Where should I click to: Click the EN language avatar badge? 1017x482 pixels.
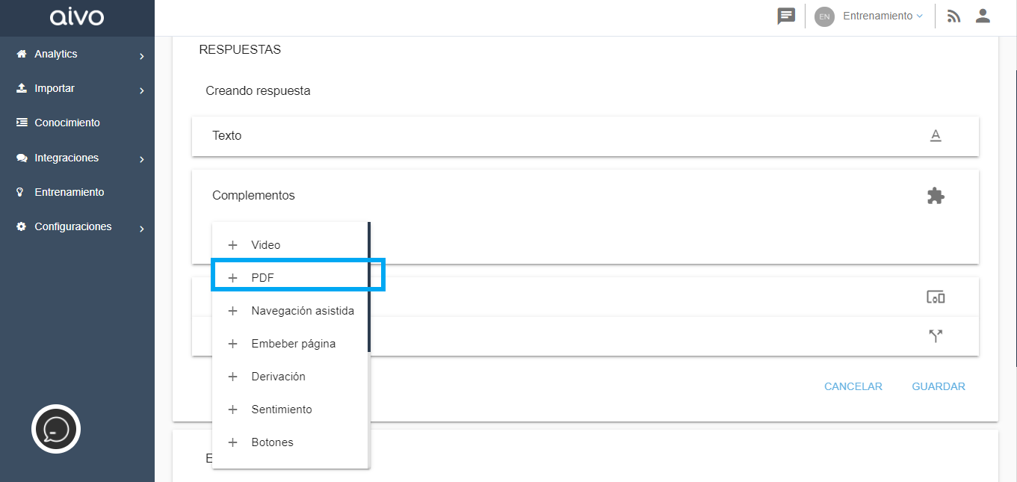pos(824,16)
